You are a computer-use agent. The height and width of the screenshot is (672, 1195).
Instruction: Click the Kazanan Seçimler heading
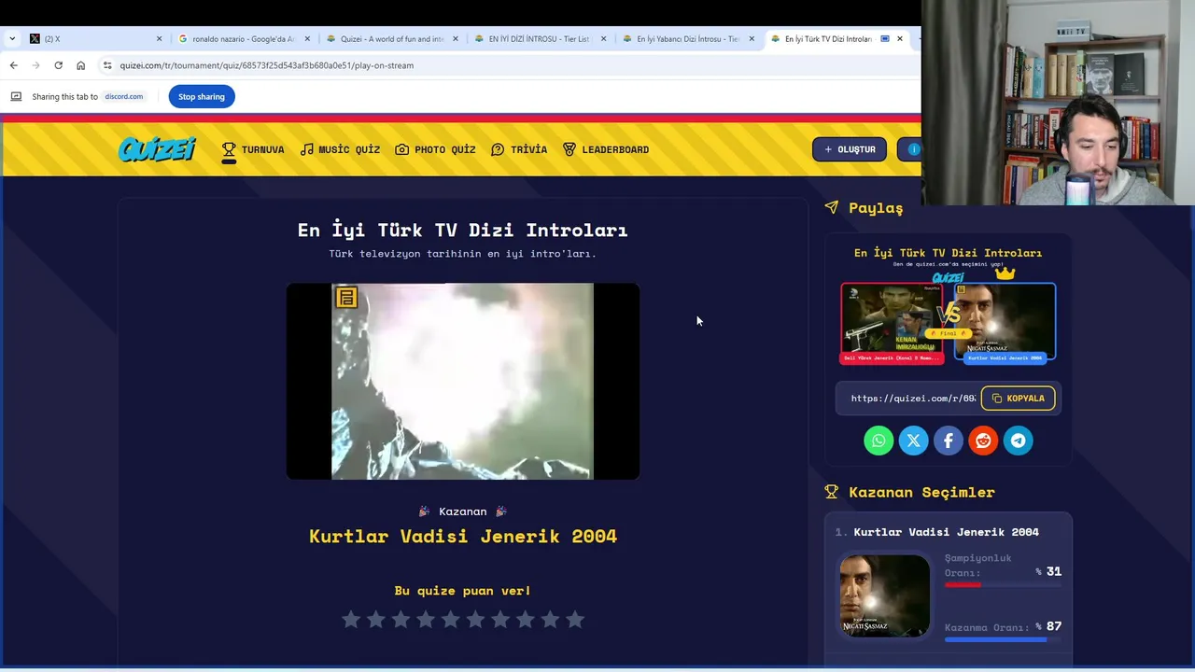point(921,492)
